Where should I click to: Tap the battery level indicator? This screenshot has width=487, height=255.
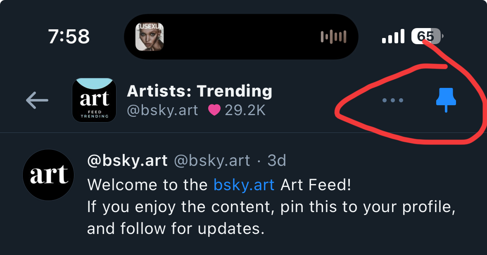point(427,37)
